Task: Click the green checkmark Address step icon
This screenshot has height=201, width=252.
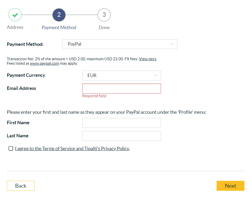Action: point(15,15)
